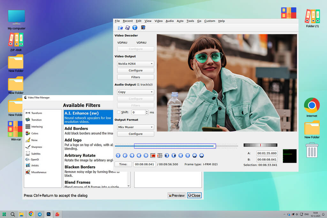Select the Add logo filter
This screenshot has width=327, height=218.
pos(88,144)
